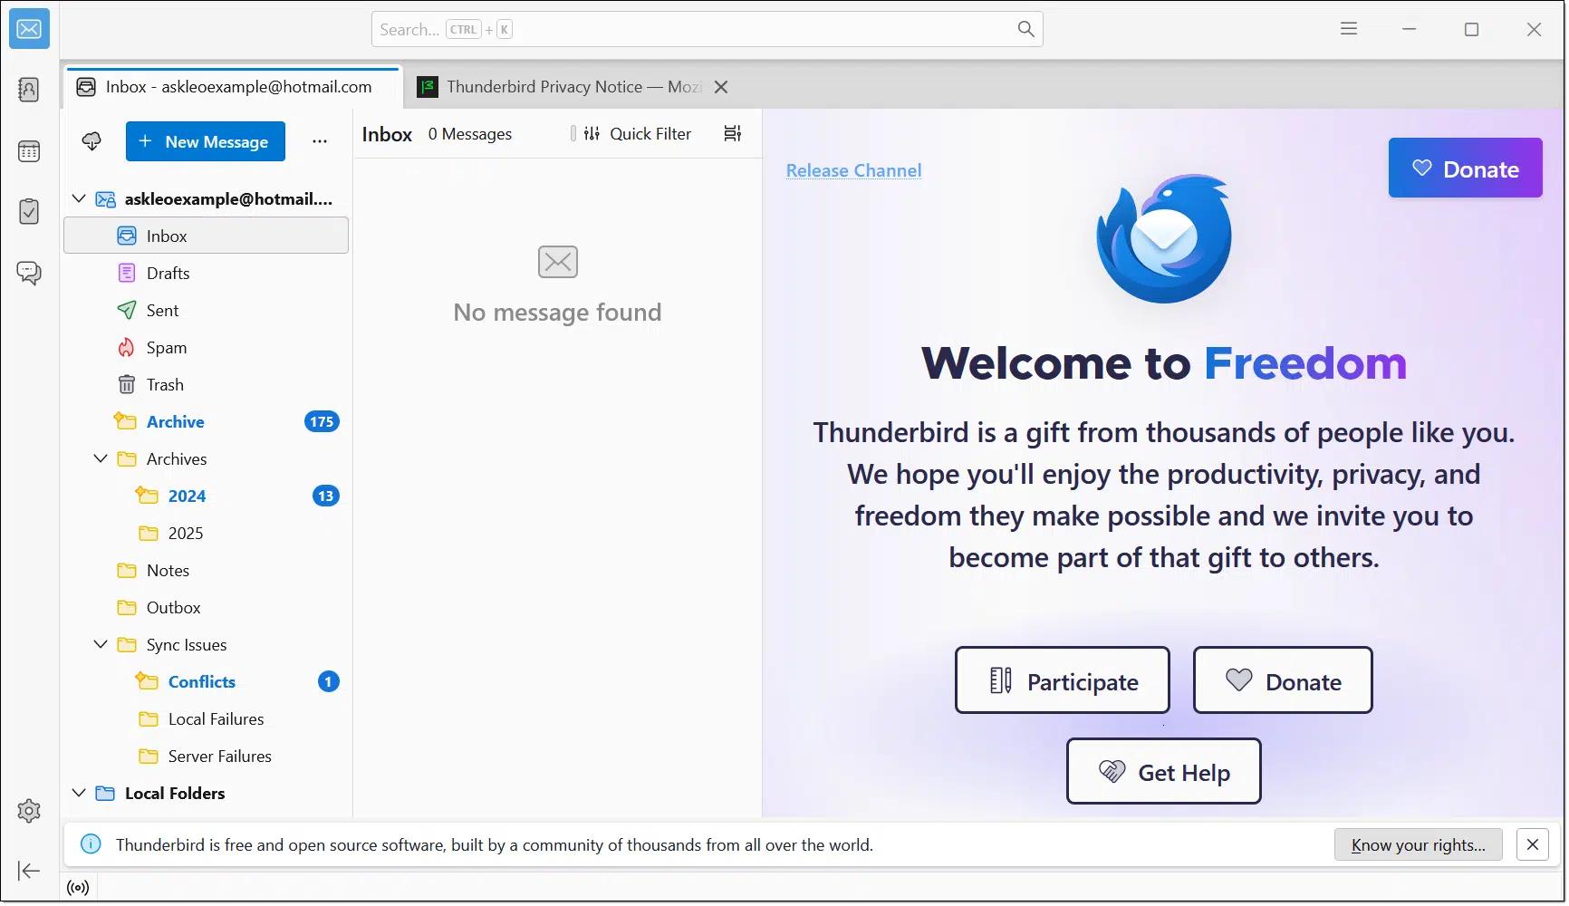
Task: Open the Thunderbird app menu
Action: click(x=1349, y=29)
